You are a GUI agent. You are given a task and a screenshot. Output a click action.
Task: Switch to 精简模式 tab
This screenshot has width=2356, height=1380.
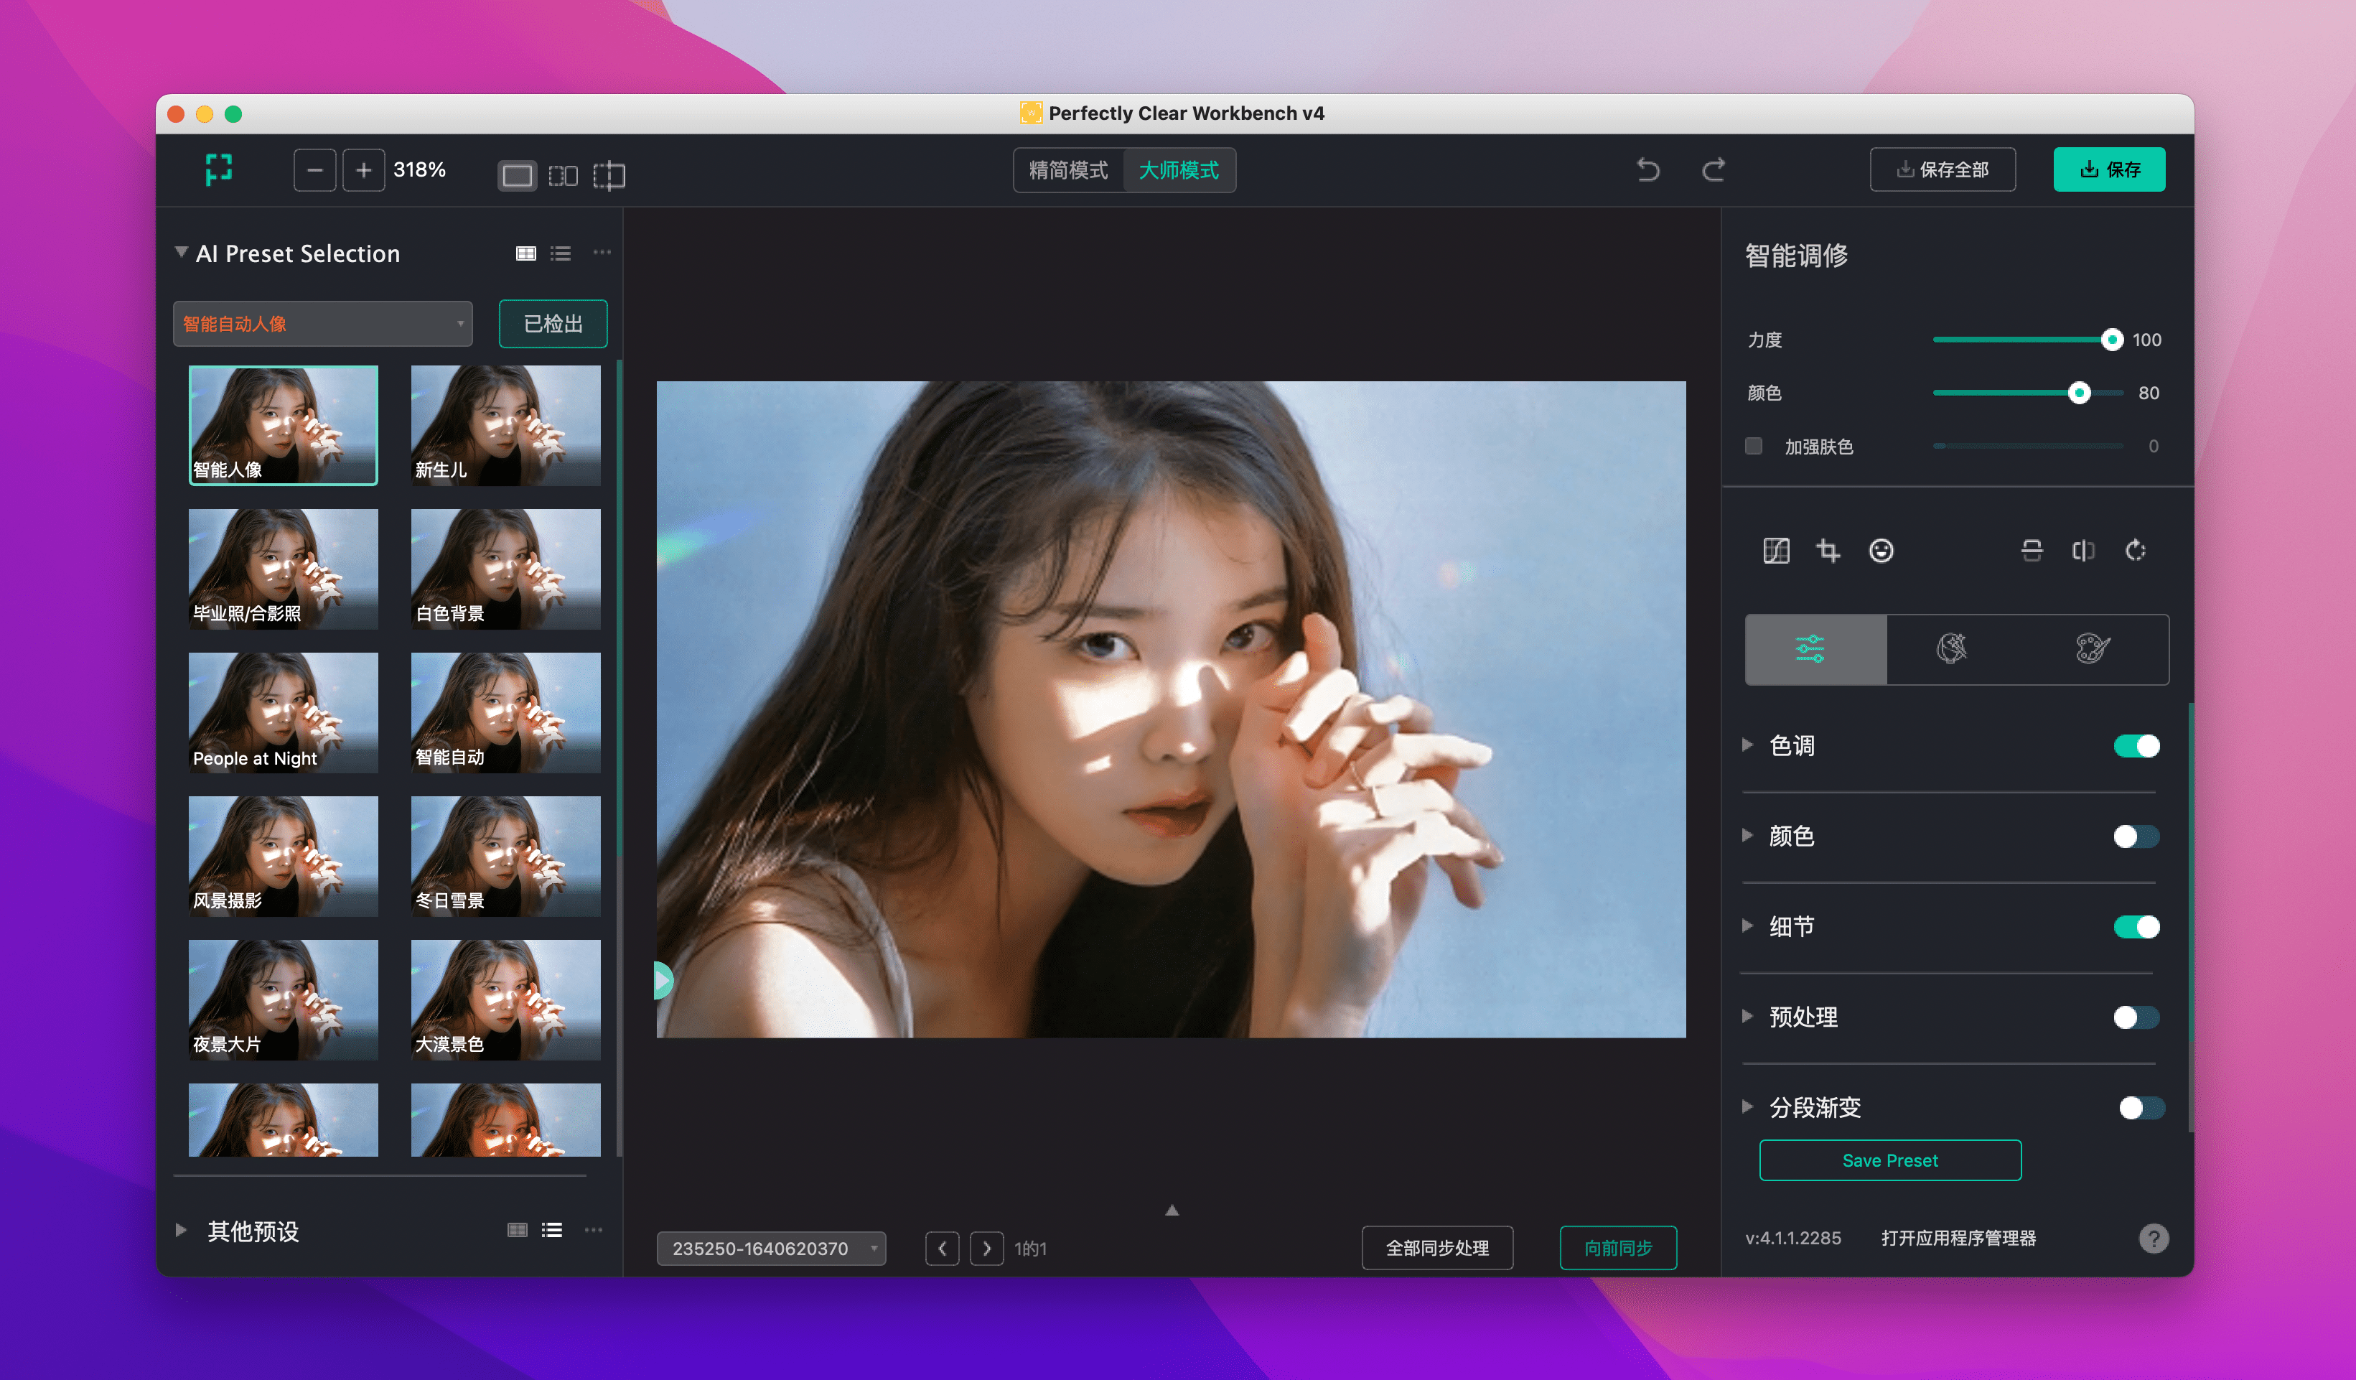(x=1067, y=170)
